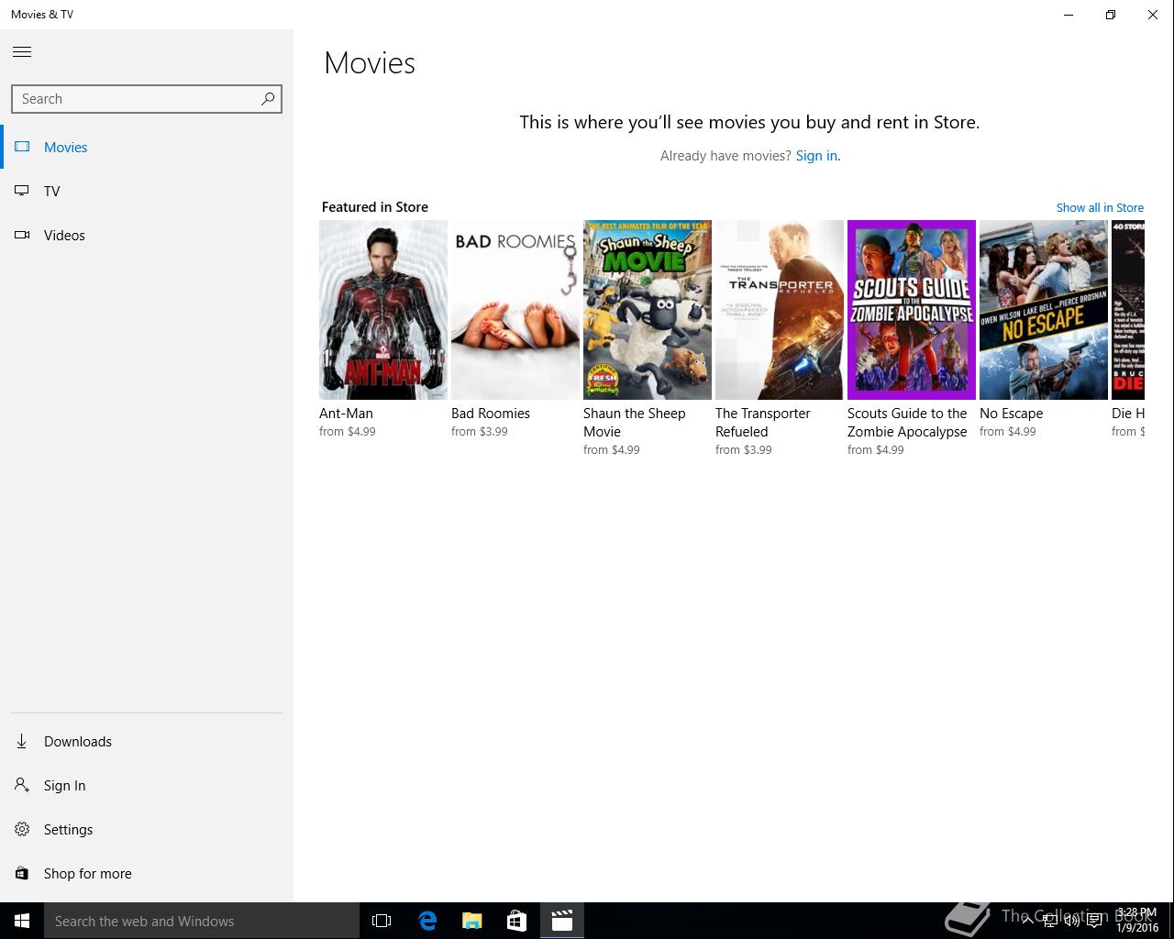Click No Escape from $4.99 price
Viewport: 1174px width, 939px height.
coord(1007,432)
